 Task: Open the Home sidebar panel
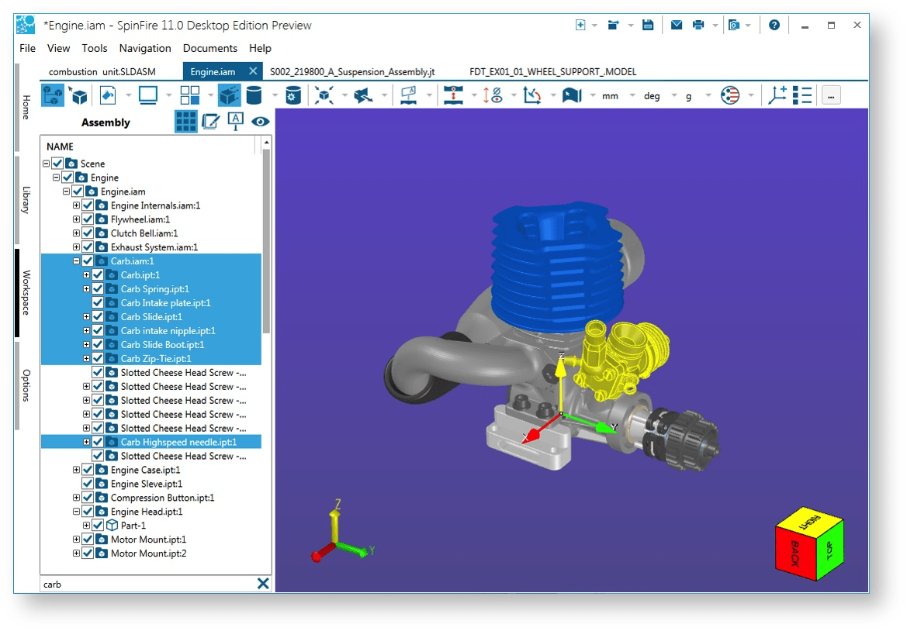(26, 107)
